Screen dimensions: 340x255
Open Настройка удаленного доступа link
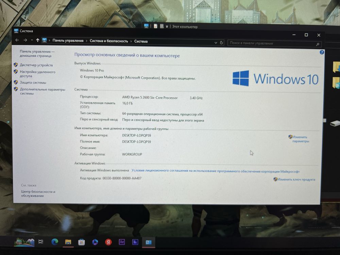pos(37,74)
